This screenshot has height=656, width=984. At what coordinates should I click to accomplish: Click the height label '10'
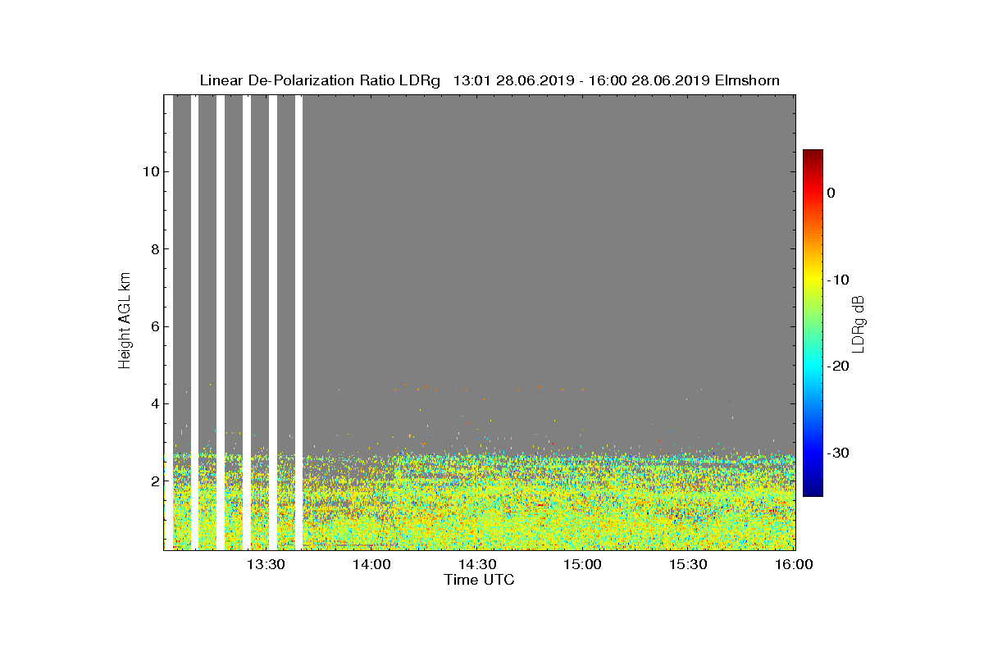click(149, 171)
